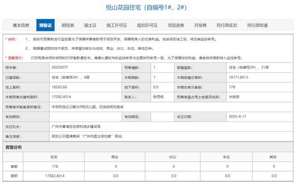Click the 商业 column header
295x182 pixels.
click(115, 157)
